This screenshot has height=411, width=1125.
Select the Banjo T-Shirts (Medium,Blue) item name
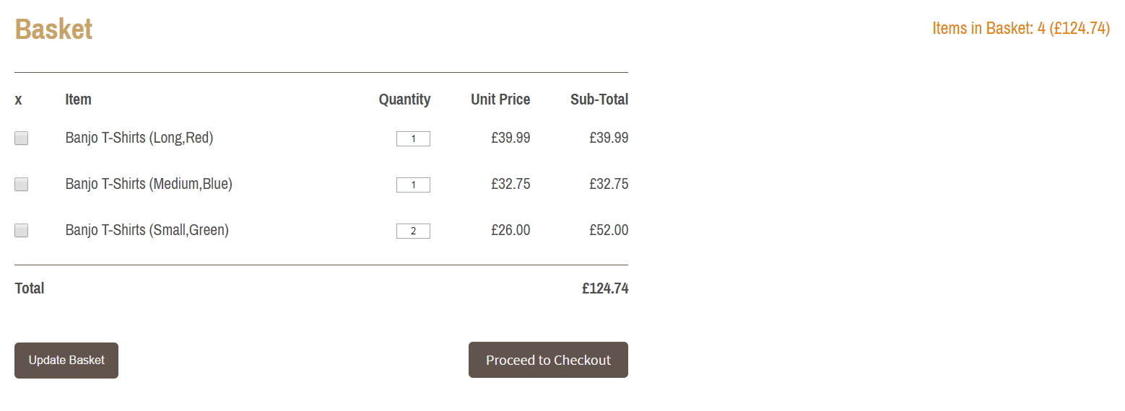[x=149, y=184]
